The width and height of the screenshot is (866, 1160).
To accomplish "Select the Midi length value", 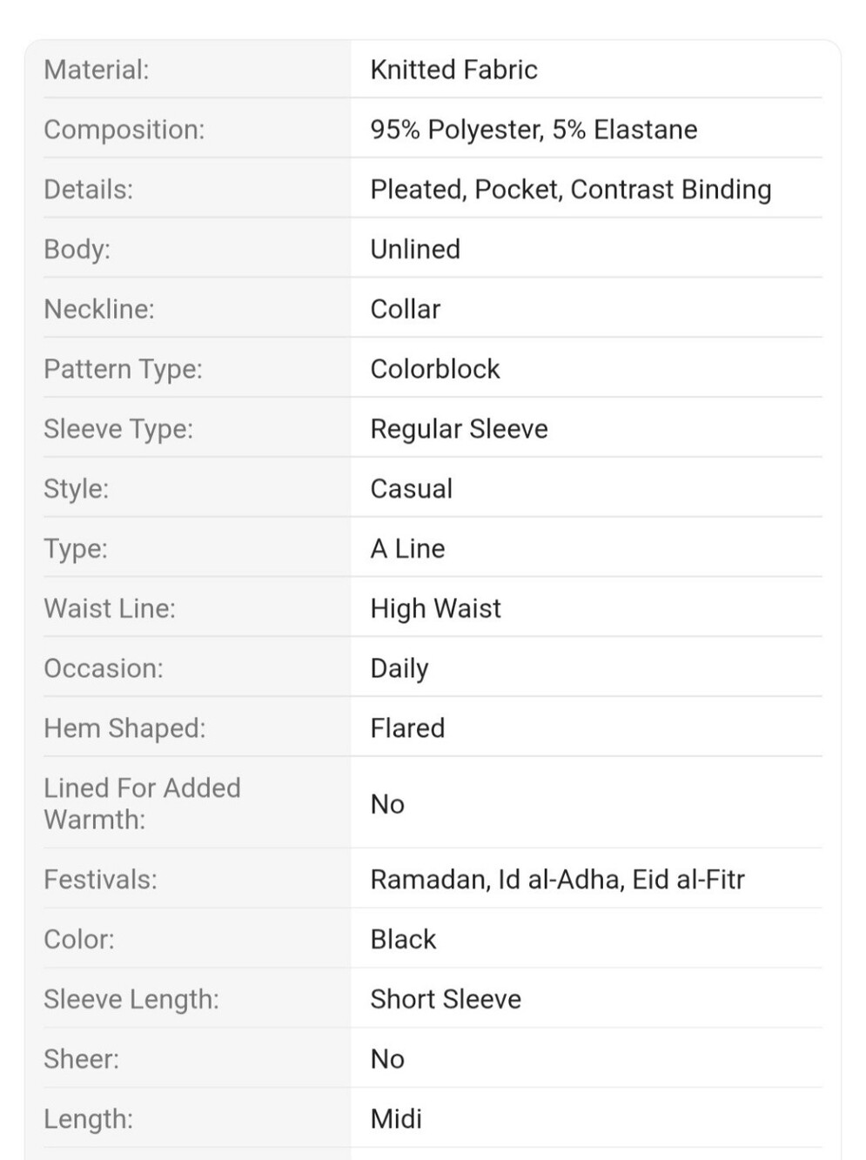I will (x=396, y=1119).
